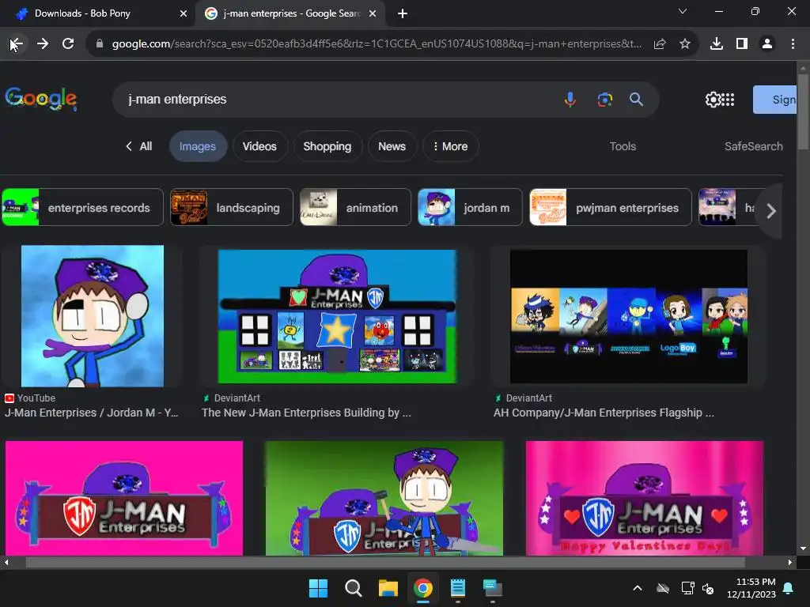This screenshot has height=607, width=810.
Task: Toggle the Chrome side panel icon
Action: 742,44
